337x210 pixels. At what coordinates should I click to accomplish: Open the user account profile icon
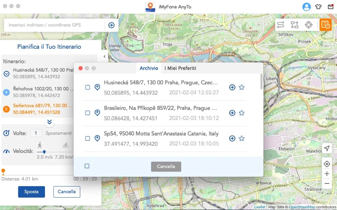[x=306, y=7]
